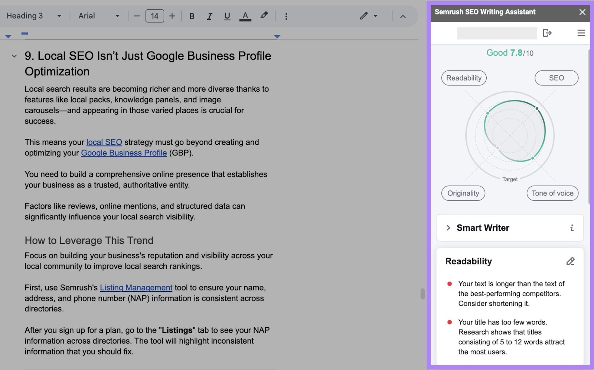Select the Tone of voice pill
The width and height of the screenshot is (594, 370).
point(552,193)
